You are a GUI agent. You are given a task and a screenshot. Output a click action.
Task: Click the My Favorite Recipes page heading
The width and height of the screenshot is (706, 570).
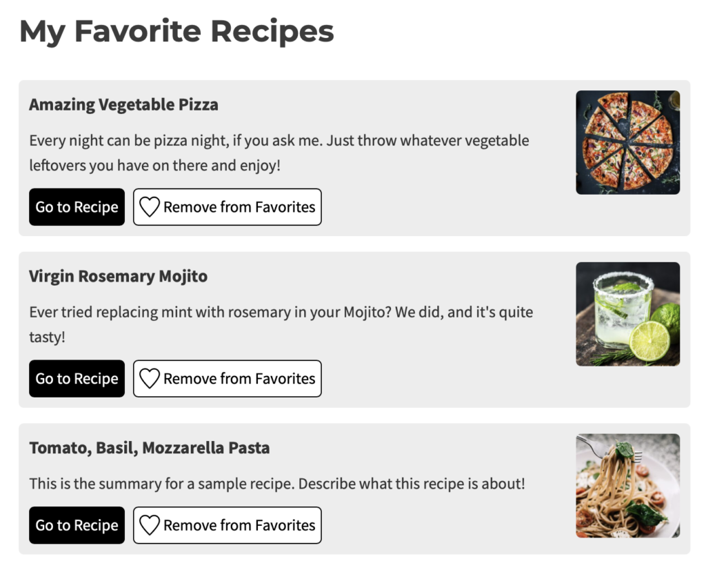click(x=176, y=32)
